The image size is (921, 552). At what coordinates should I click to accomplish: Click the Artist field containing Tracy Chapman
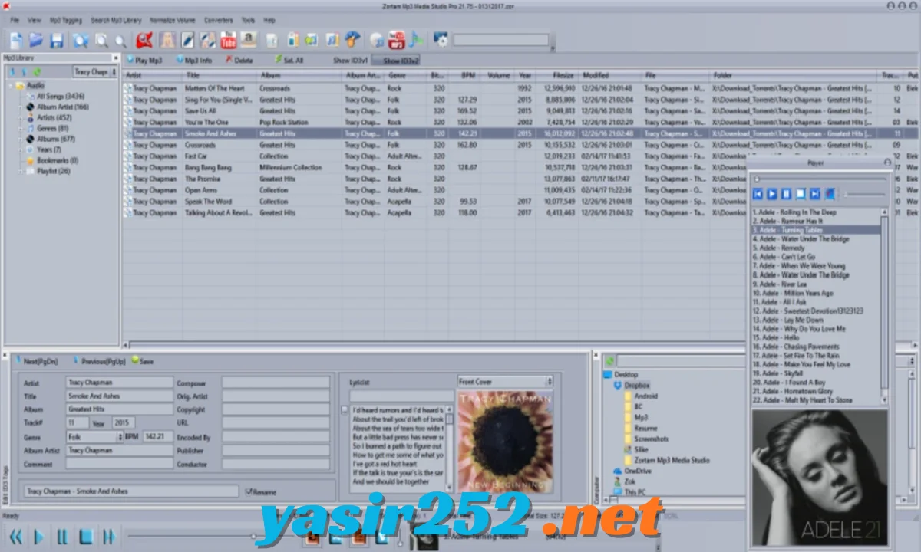point(119,382)
